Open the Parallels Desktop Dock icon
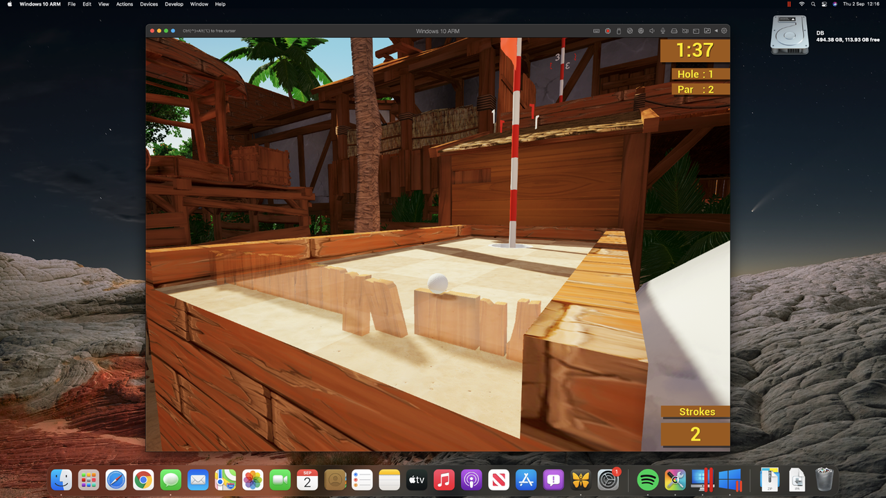 point(703,479)
